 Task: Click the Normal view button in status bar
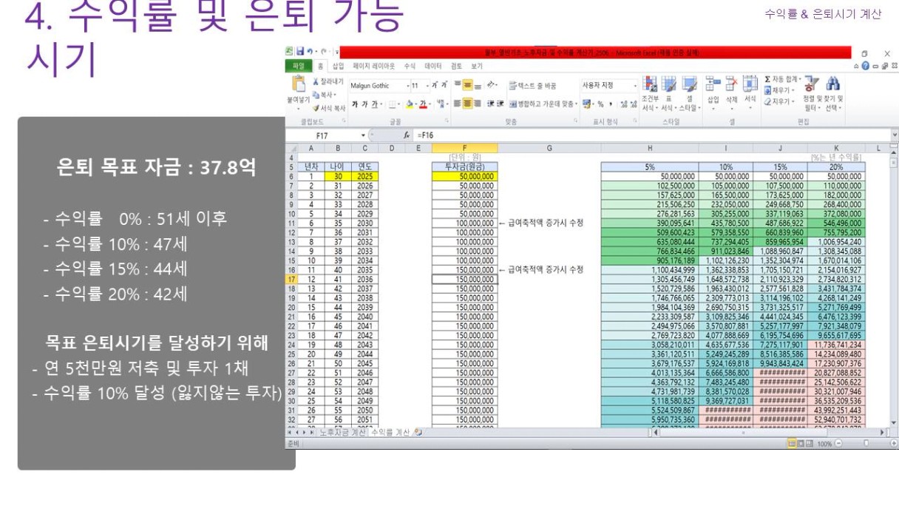791,443
